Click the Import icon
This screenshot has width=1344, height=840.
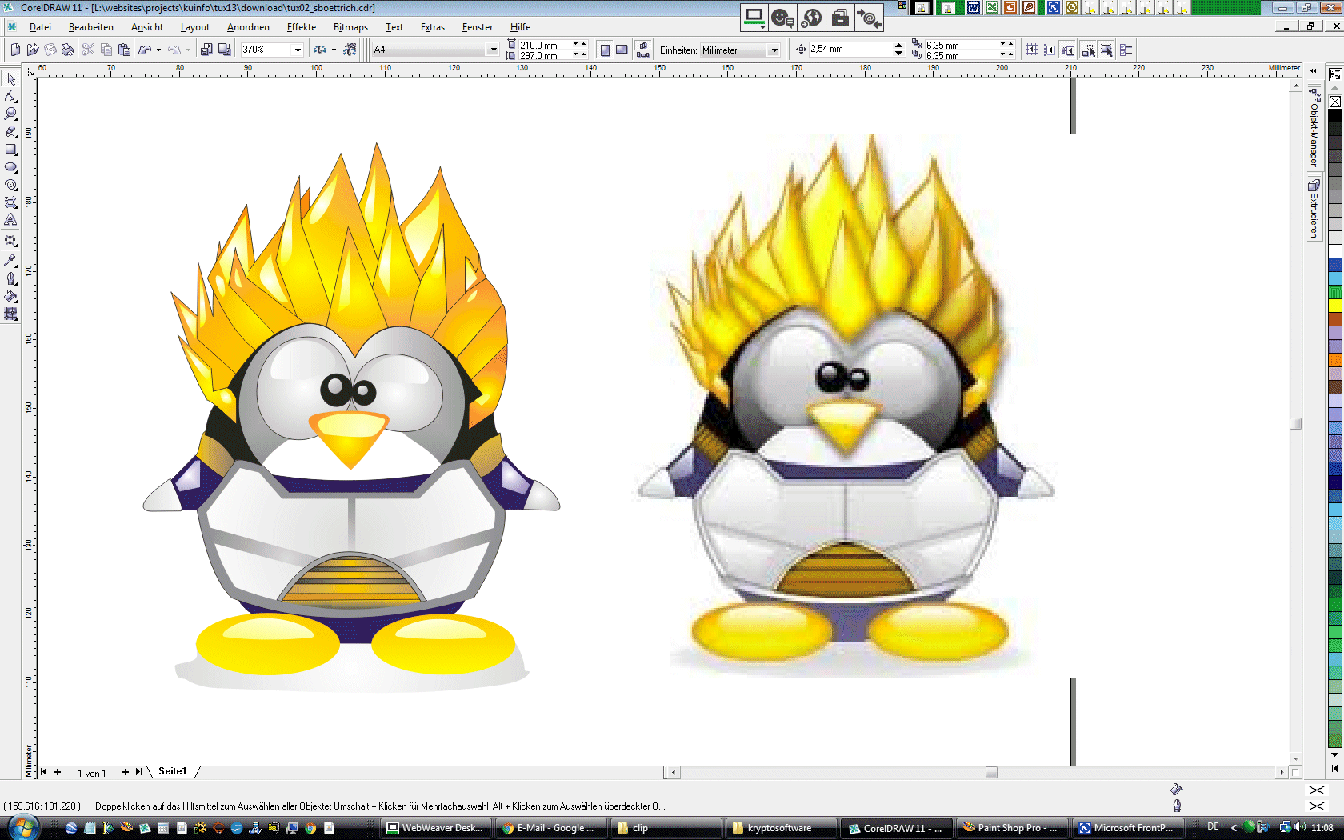pos(206,50)
